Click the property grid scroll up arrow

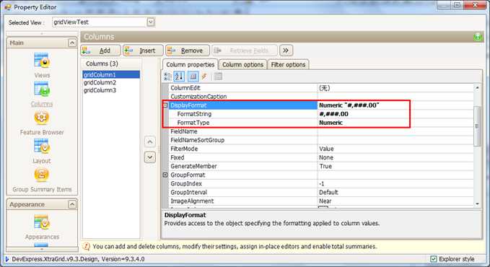(x=477, y=88)
